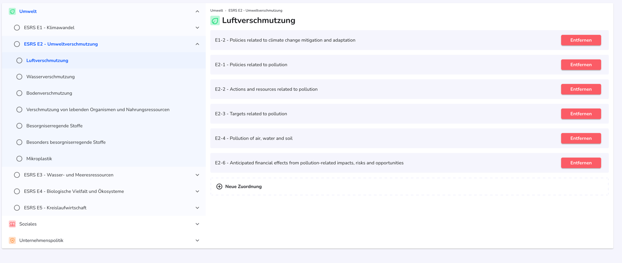This screenshot has height=263, width=622.
Task: Remove E2-2 Actions and resources mapping
Action: pyautogui.click(x=581, y=89)
